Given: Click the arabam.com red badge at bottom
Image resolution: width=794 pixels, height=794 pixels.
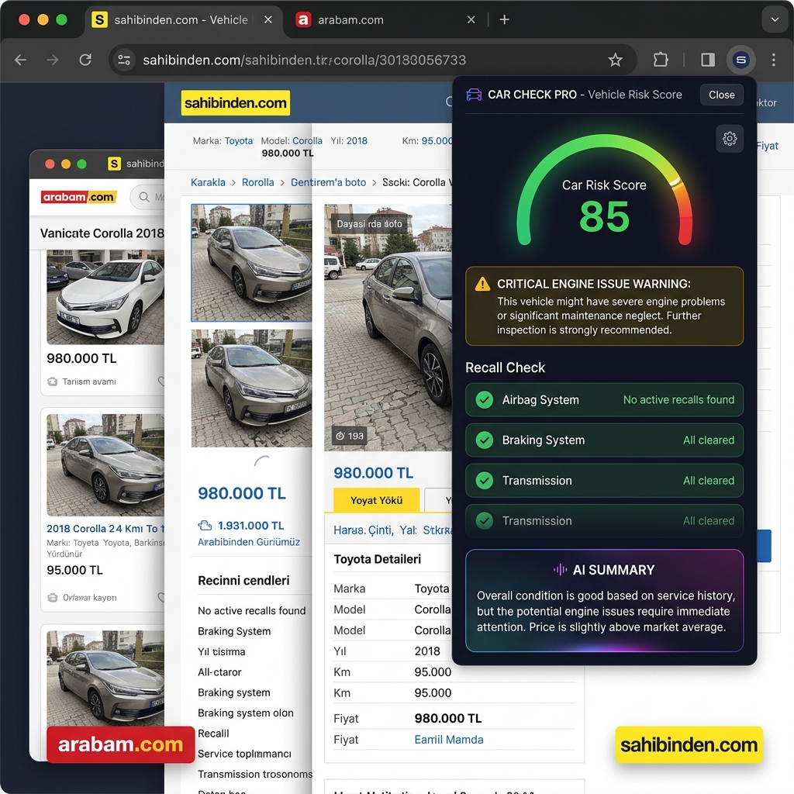Looking at the screenshot, I should pyautogui.click(x=120, y=744).
